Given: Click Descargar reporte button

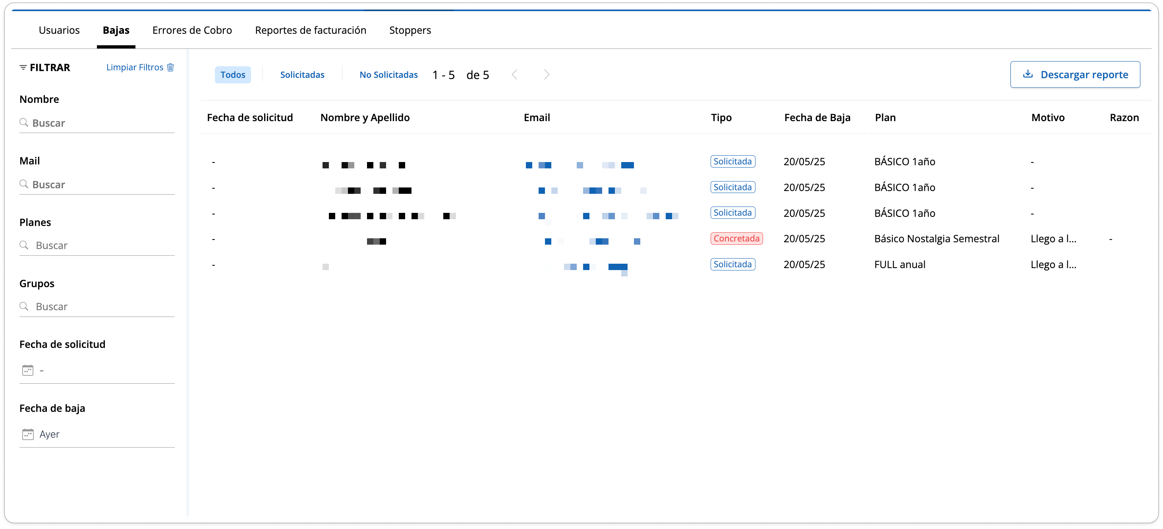Looking at the screenshot, I should tap(1075, 75).
